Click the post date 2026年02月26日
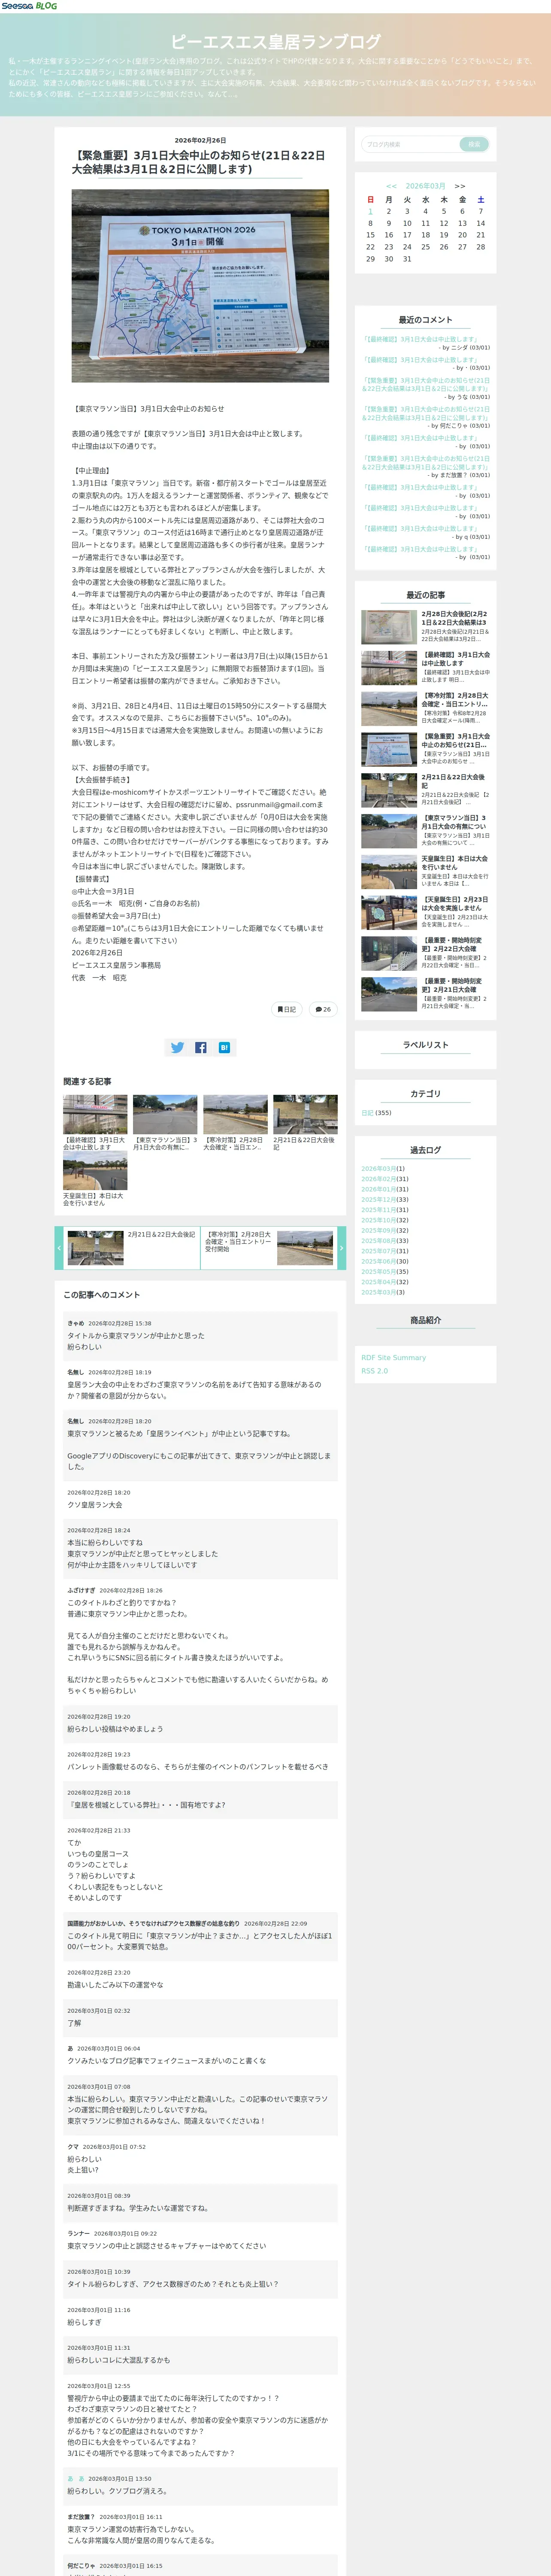Screen dimensions: 551x2576 pyautogui.click(x=200, y=140)
